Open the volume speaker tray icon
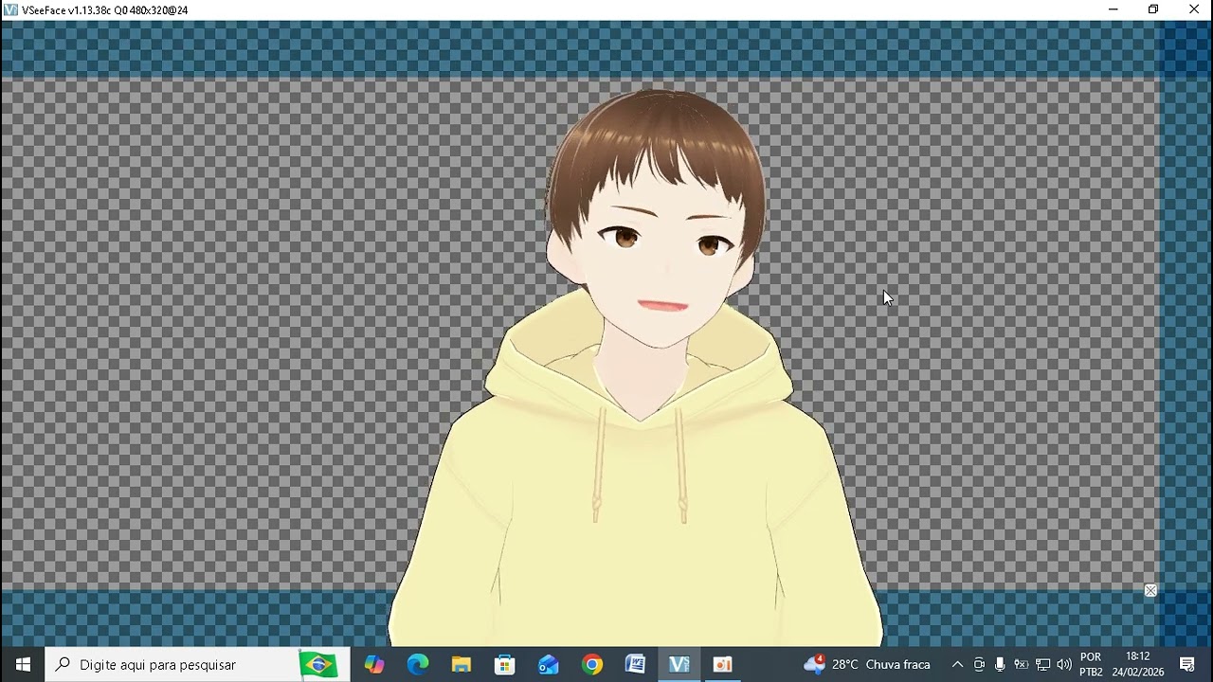This screenshot has width=1213, height=682. [1063, 665]
